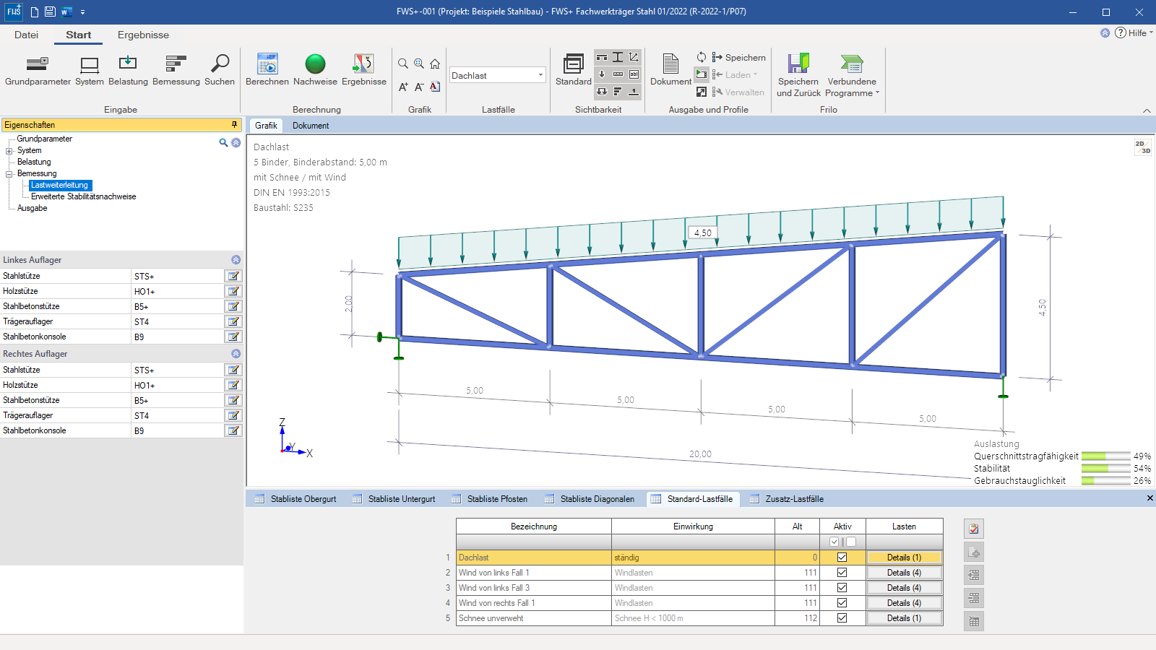
Task: Collapse the Bemessung tree node
Action: pyautogui.click(x=9, y=174)
